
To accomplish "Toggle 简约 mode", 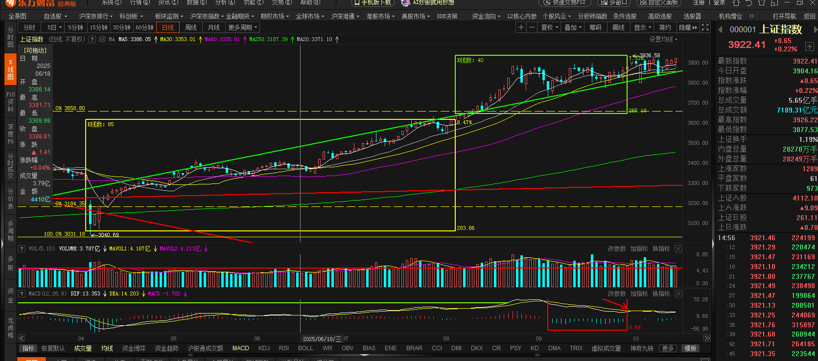I will (x=665, y=27).
